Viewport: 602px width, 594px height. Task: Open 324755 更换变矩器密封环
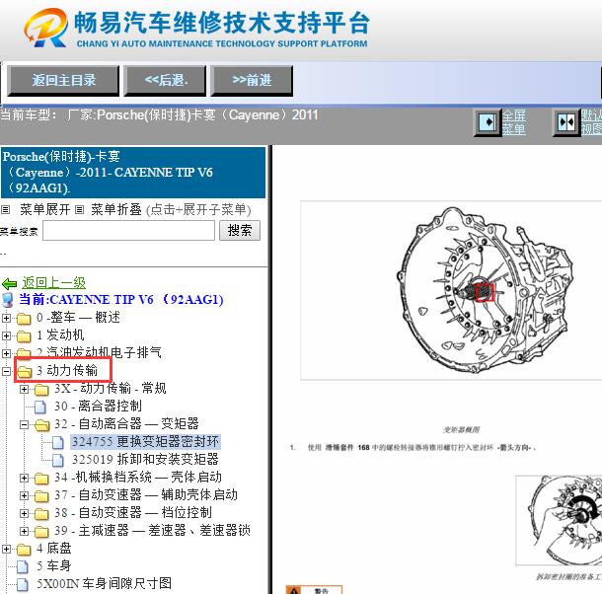145,442
